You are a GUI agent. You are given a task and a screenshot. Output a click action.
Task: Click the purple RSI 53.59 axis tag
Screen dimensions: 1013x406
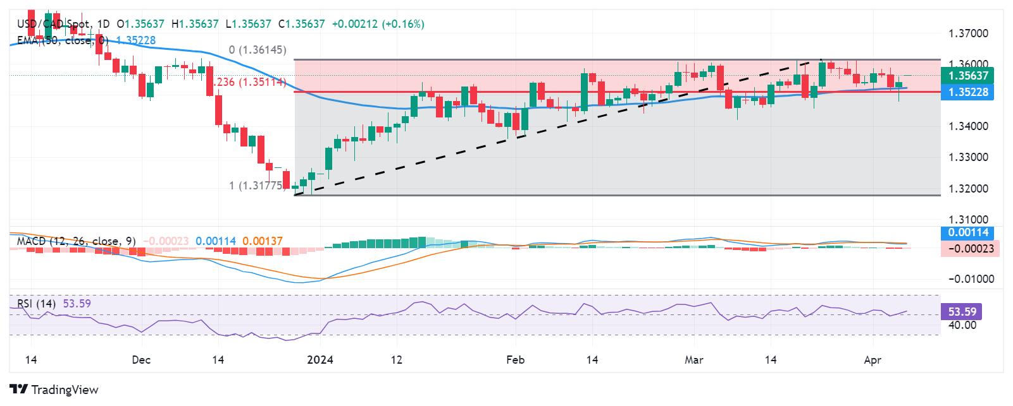(x=962, y=311)
